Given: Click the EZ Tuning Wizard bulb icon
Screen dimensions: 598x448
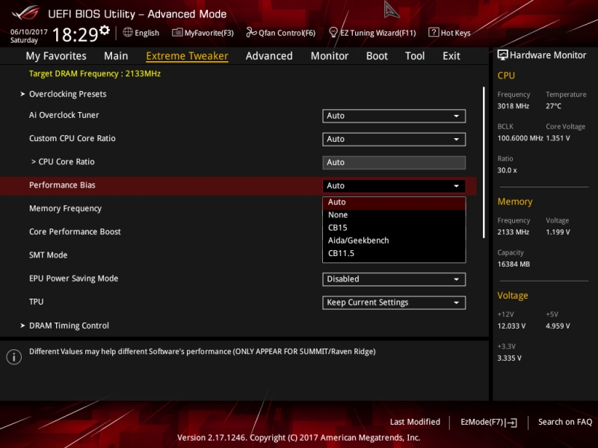Looking at the screenshot, I should [333, 32].
